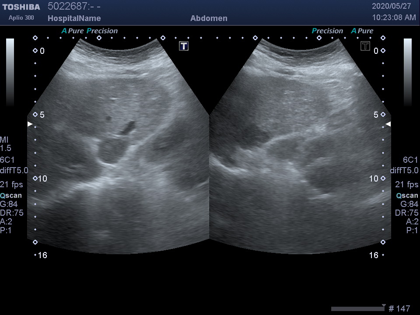
Task: Click the right 6C1 probe label
Action: [410, 160]
